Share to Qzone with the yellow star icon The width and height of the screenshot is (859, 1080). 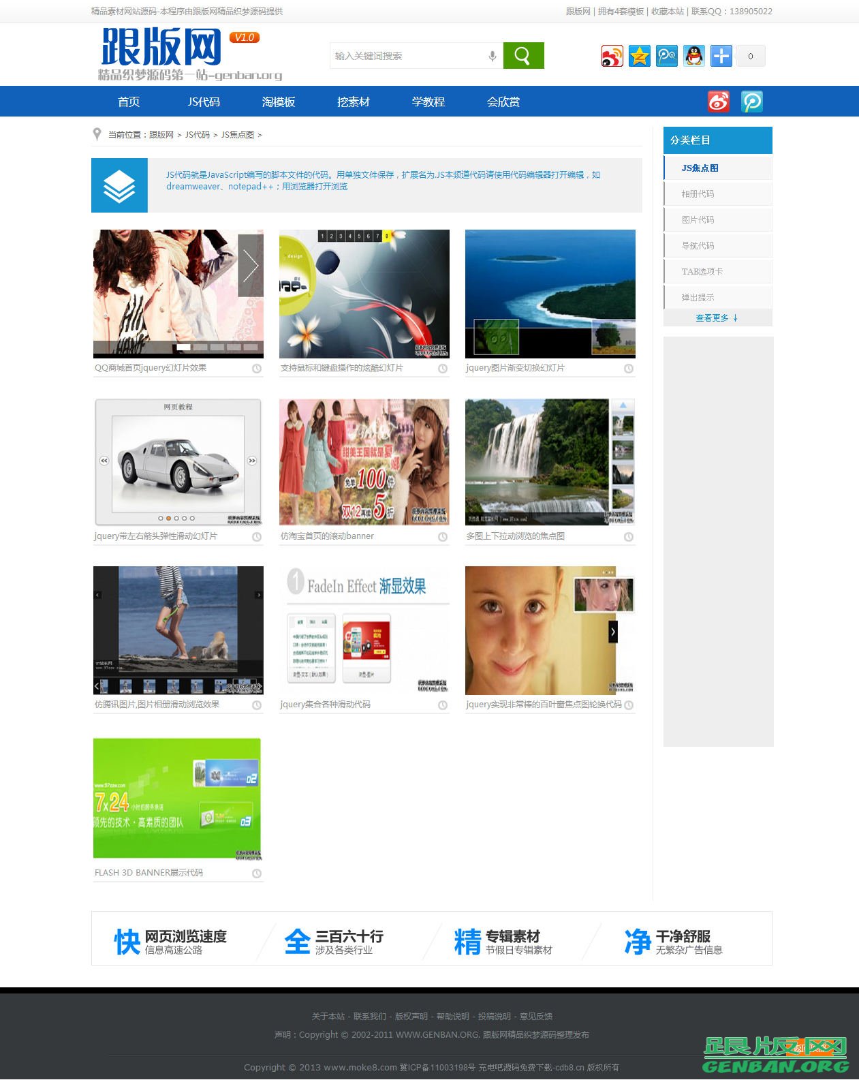(639, 56)
